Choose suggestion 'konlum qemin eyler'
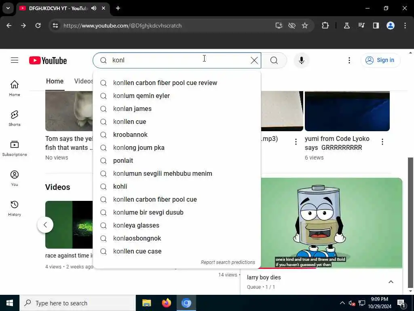This screenshot has width=414, height=311. [177, 96]
